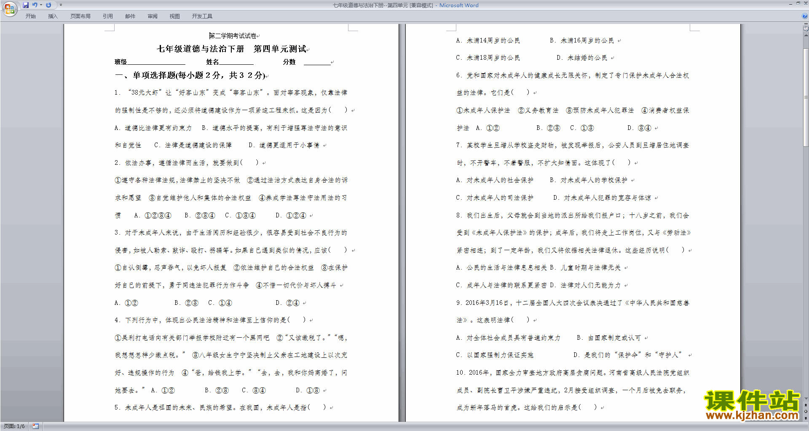This screenshot has height=431, width=809.
Task: Open the 开始 ribbon tab
Action: [x=30, y=16]
